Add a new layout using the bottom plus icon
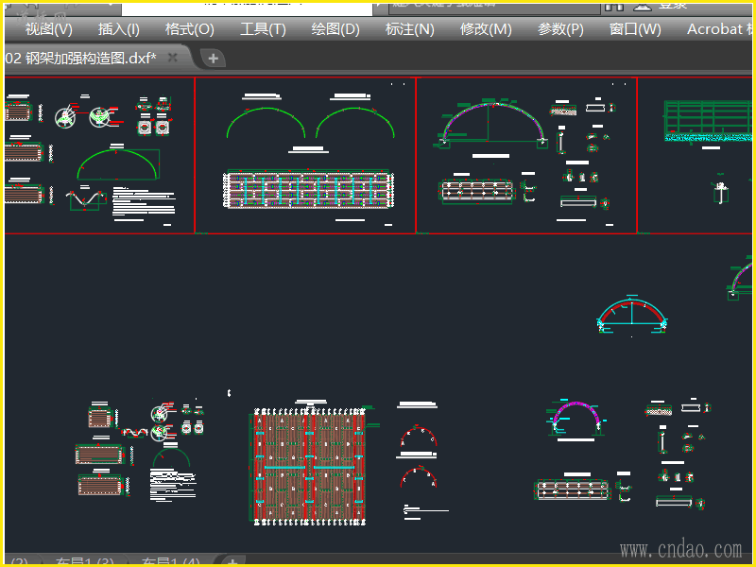 pos(232,563)
